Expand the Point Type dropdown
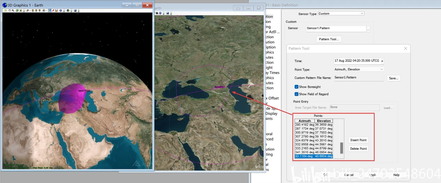This screenshot has width=441, height=183. (381, 69)
